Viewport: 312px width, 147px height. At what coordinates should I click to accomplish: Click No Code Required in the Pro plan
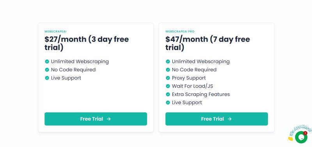click(x=194, y=70)
